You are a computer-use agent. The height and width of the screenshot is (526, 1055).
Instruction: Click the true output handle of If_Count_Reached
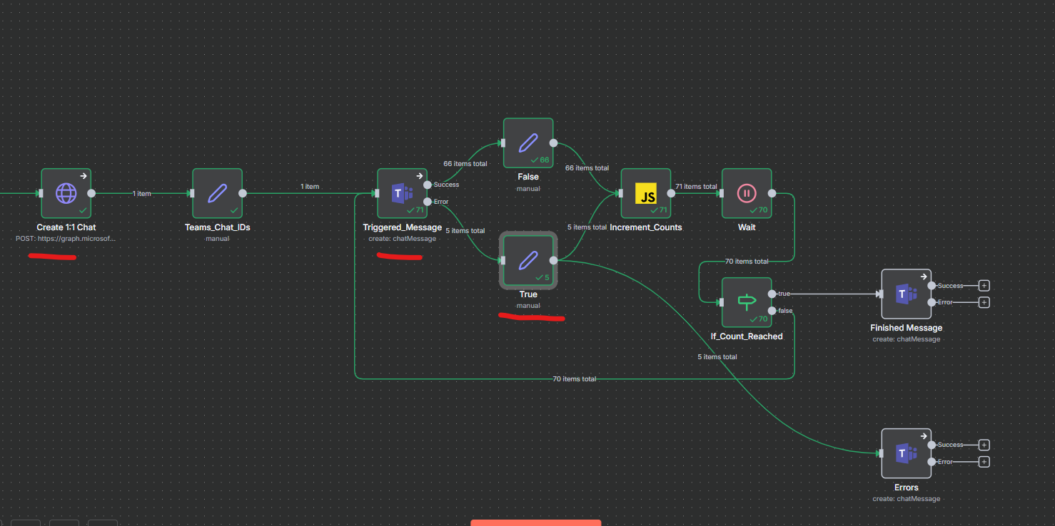[x=772, y=294]
